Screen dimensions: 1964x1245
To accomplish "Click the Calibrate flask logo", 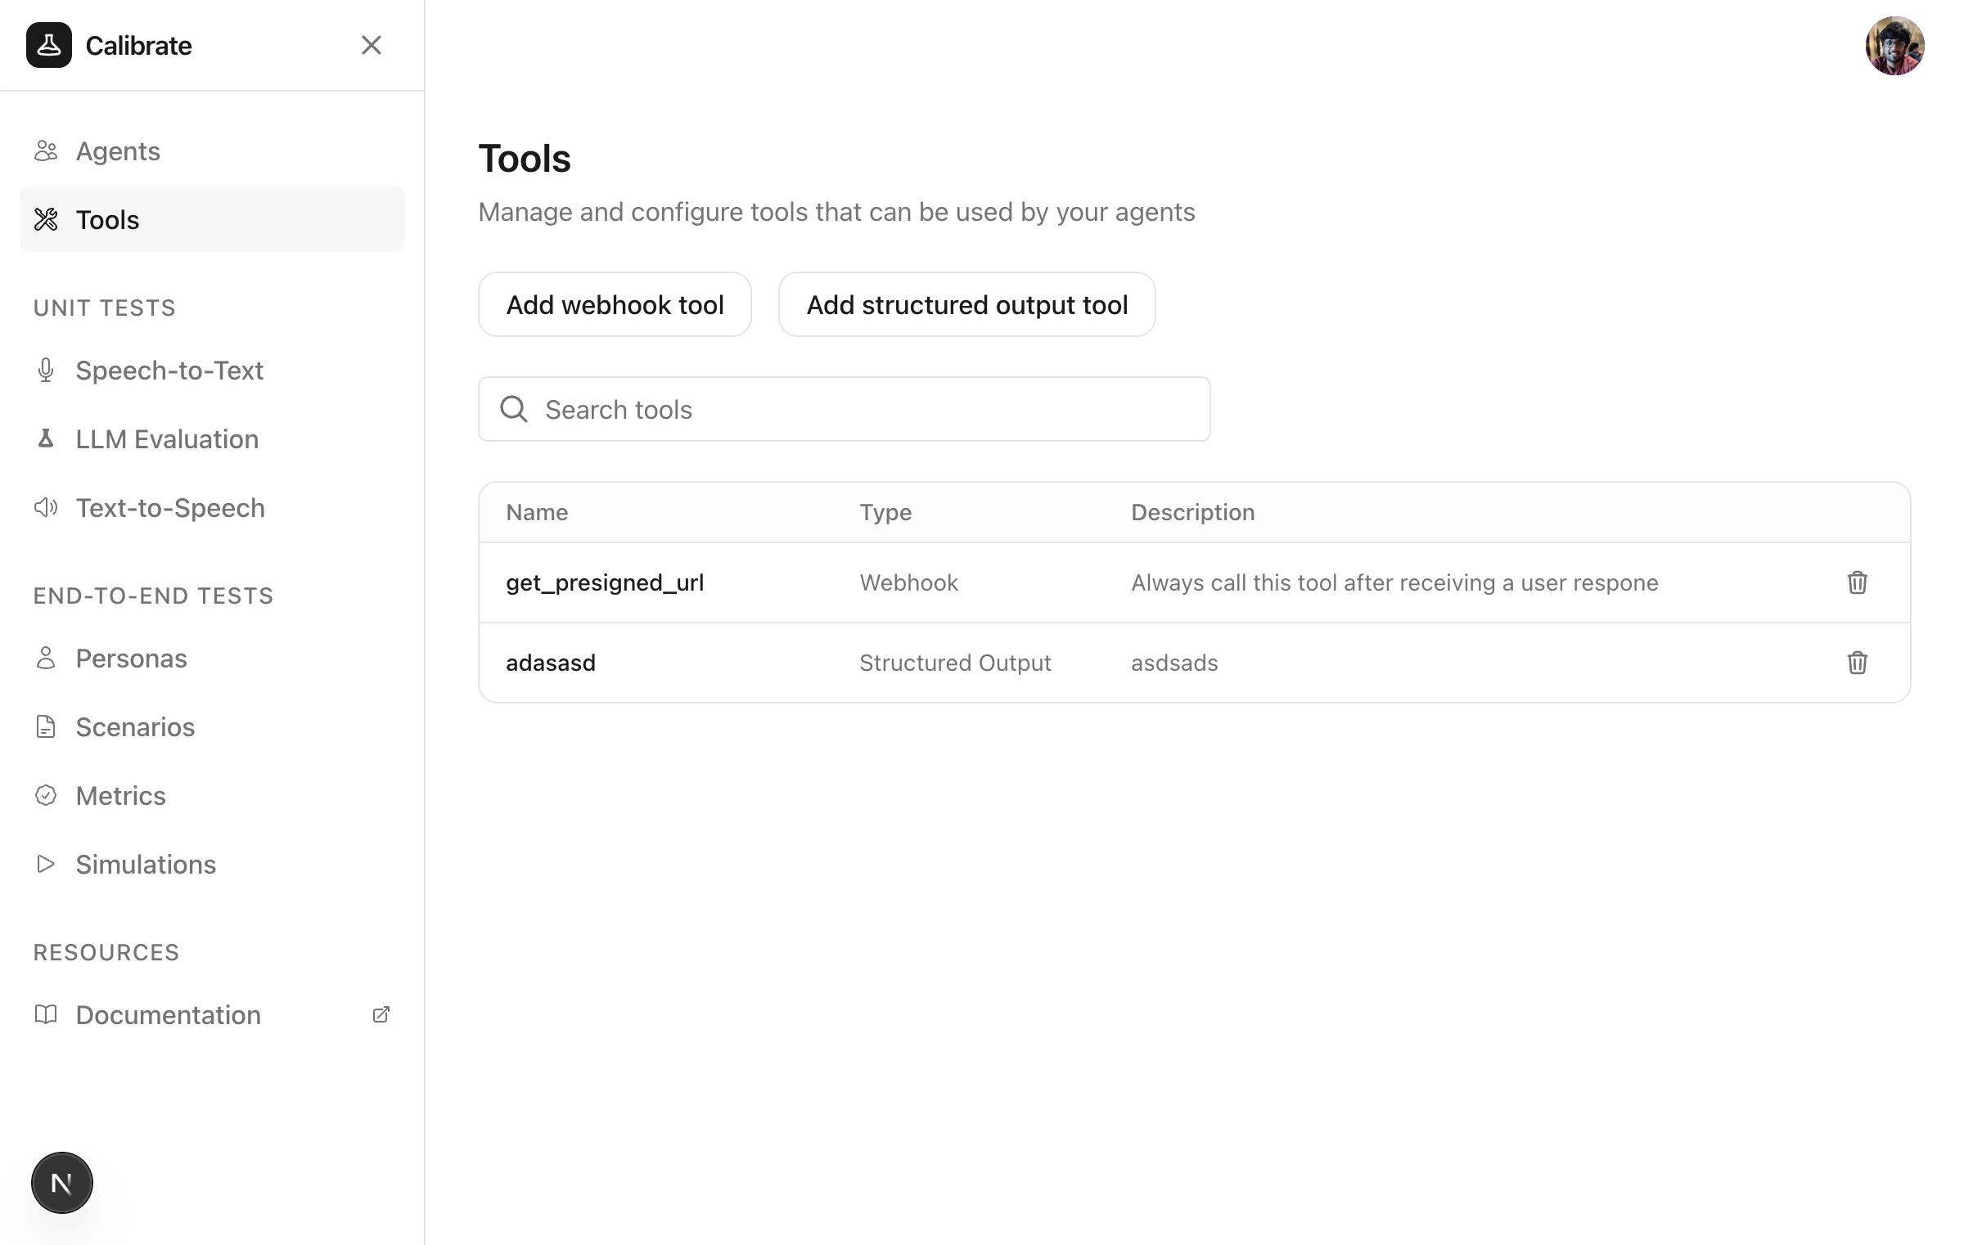I will 49,45.
